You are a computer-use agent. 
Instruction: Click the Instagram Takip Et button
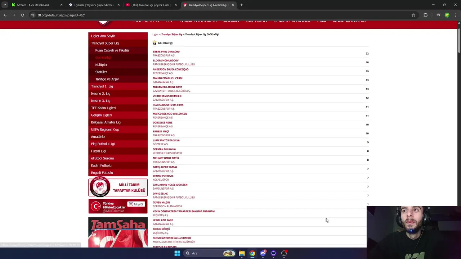point(136,204)
